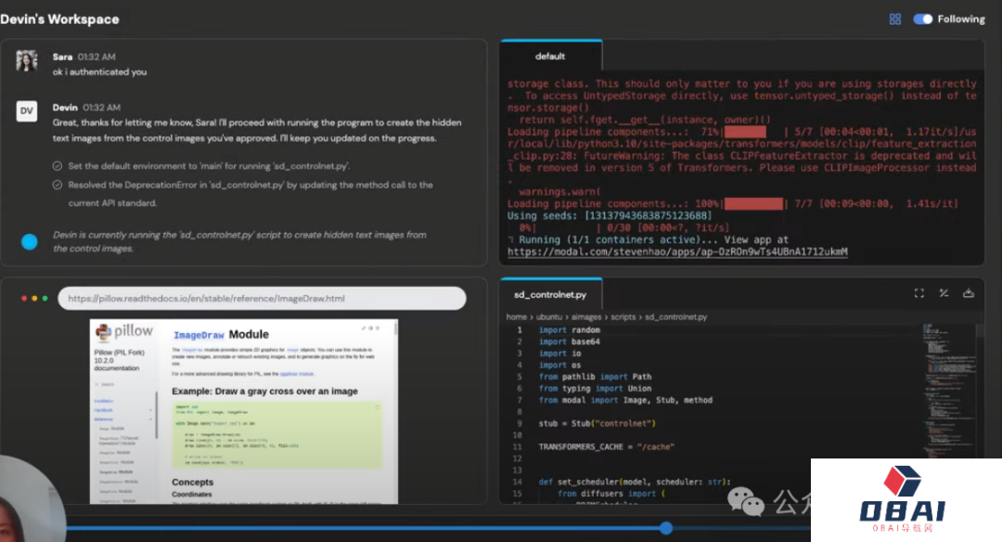Click the blue status dot indicator

30,241
